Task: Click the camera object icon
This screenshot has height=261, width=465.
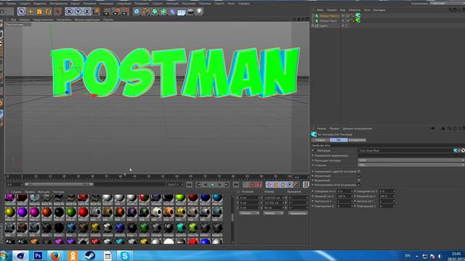Action: [x=190, y=12]
